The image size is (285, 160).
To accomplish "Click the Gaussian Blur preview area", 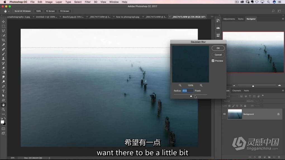I will (x=191, y=64).
